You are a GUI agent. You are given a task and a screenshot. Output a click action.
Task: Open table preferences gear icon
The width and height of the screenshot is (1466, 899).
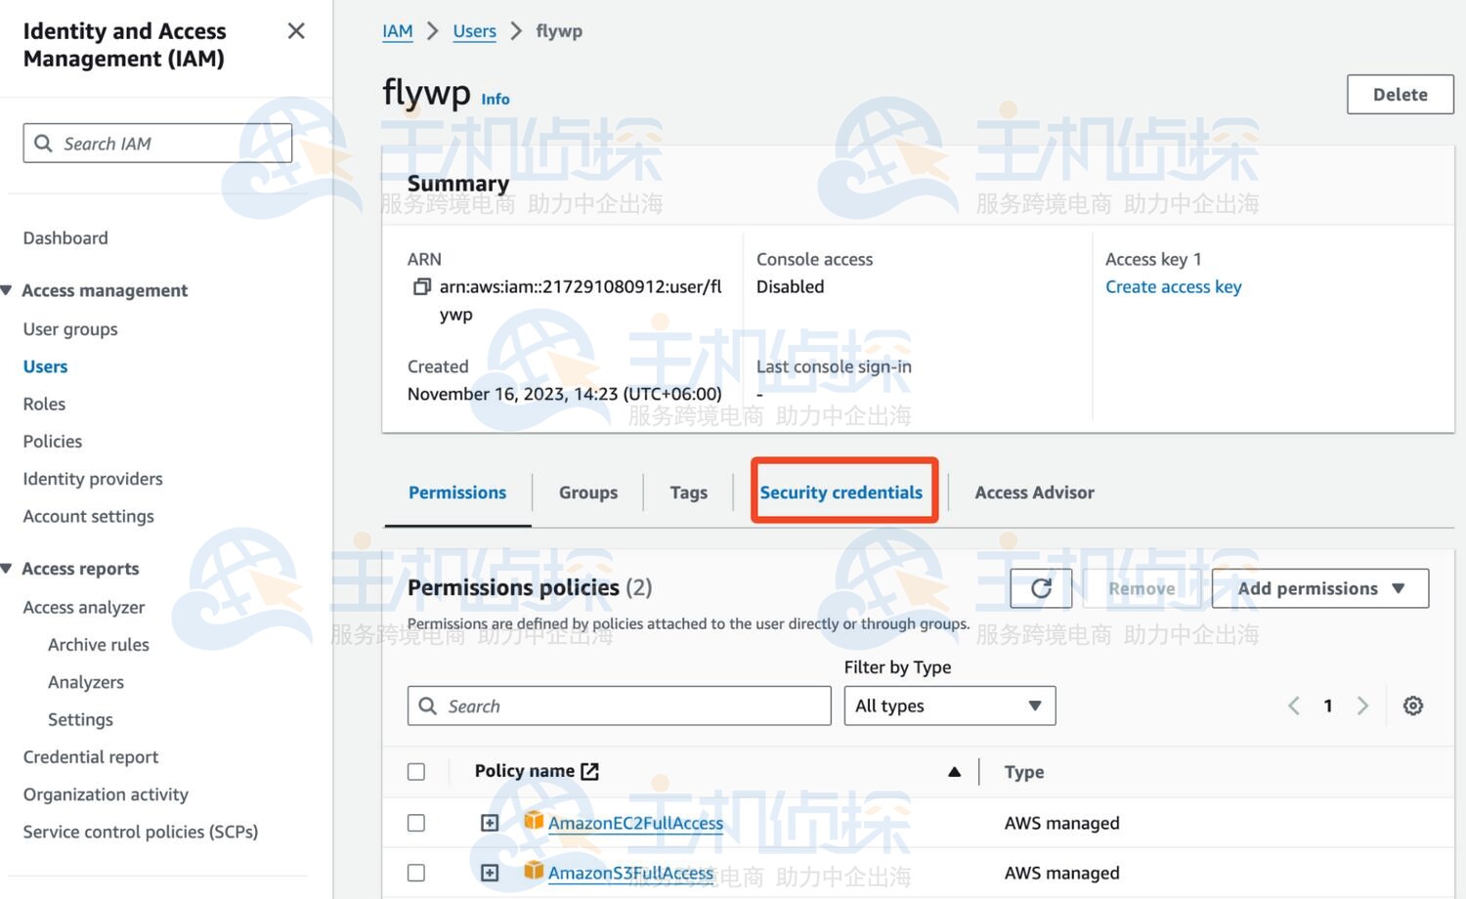click(1413, 706)
